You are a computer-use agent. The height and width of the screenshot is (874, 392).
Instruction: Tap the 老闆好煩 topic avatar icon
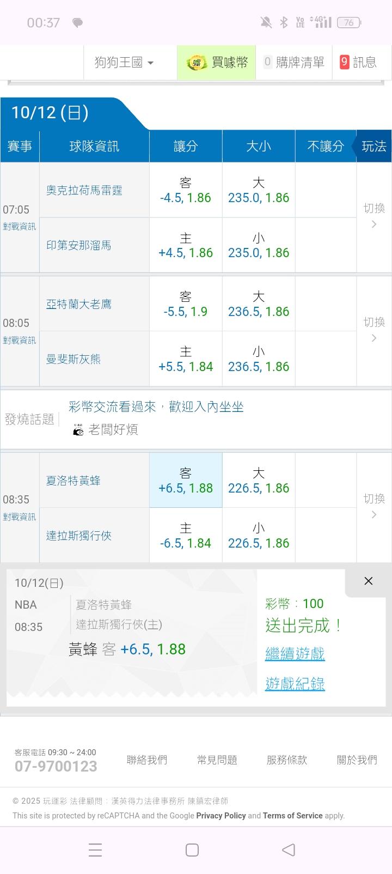(78, 430)
